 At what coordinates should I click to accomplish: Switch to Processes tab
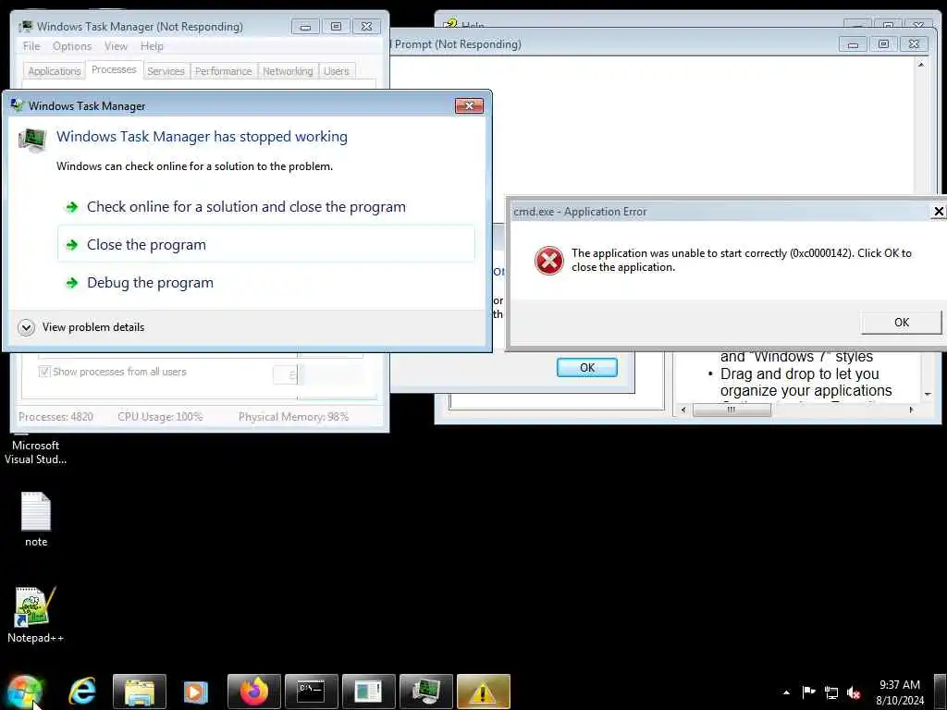[114, 69]
